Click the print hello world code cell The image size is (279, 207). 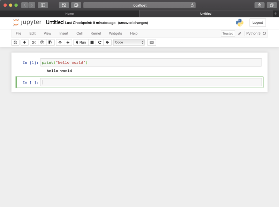151,62
